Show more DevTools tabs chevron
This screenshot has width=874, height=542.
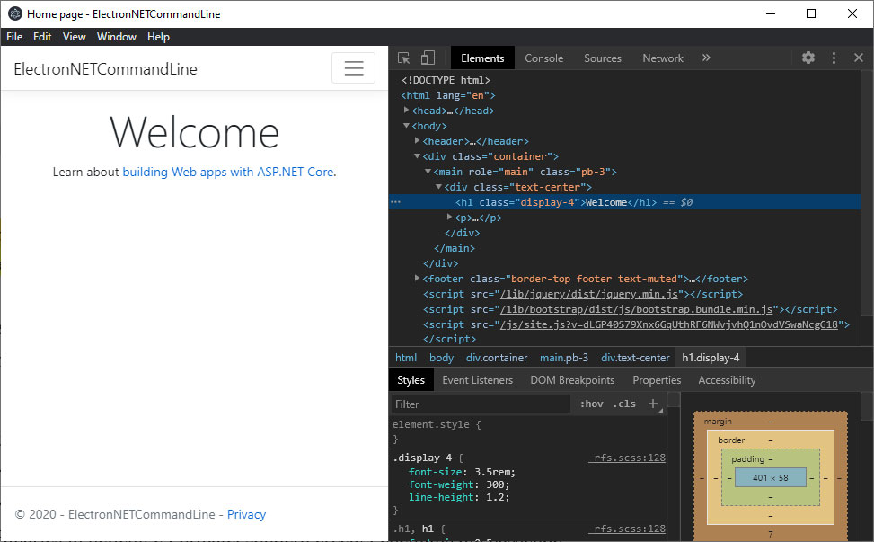[706, 58]
